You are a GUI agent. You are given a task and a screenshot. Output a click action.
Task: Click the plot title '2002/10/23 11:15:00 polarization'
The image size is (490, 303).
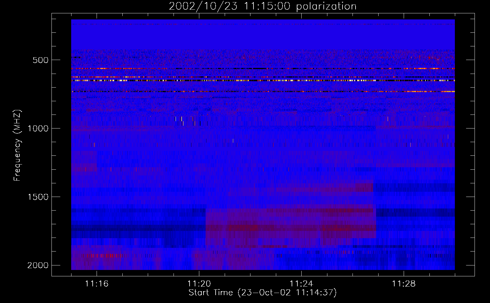[263, 6]
